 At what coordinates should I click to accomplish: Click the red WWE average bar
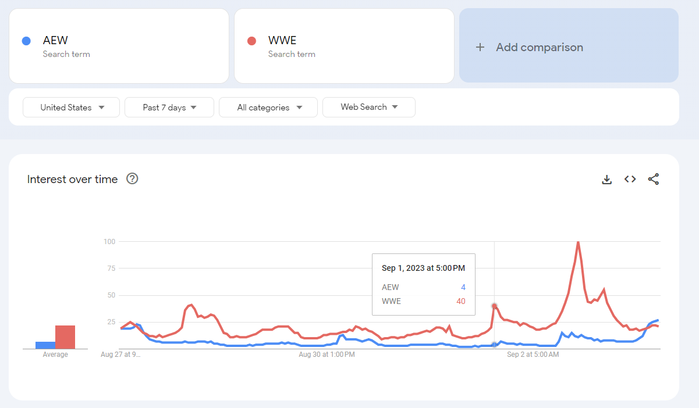[65, 337]
